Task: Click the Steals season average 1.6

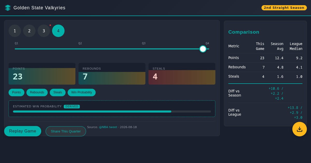Action: pyautogui.click(x=280, y=77)
